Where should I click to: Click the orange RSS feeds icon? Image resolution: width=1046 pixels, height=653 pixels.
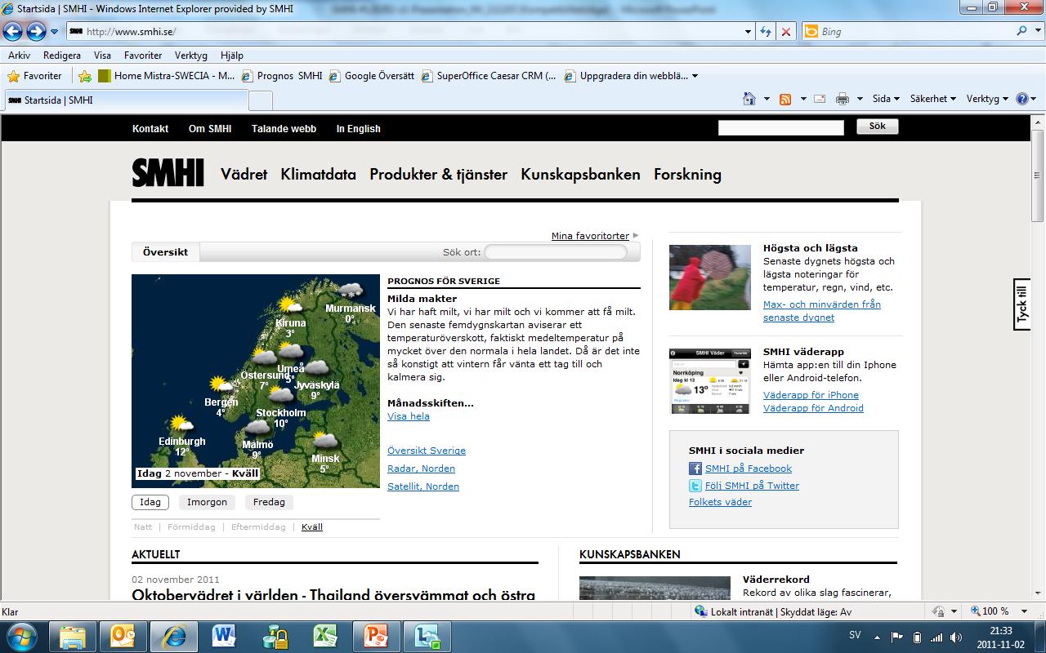coord(785,99)
